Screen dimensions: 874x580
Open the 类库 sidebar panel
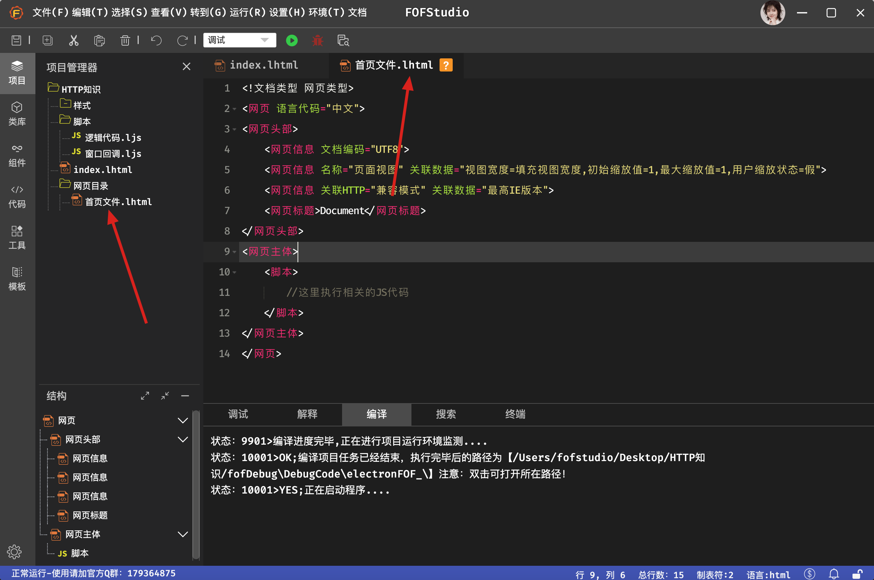(17, 114)
